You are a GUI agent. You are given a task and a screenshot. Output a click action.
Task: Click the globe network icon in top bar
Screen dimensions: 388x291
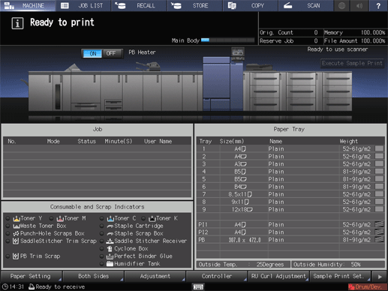coord(341,5)
